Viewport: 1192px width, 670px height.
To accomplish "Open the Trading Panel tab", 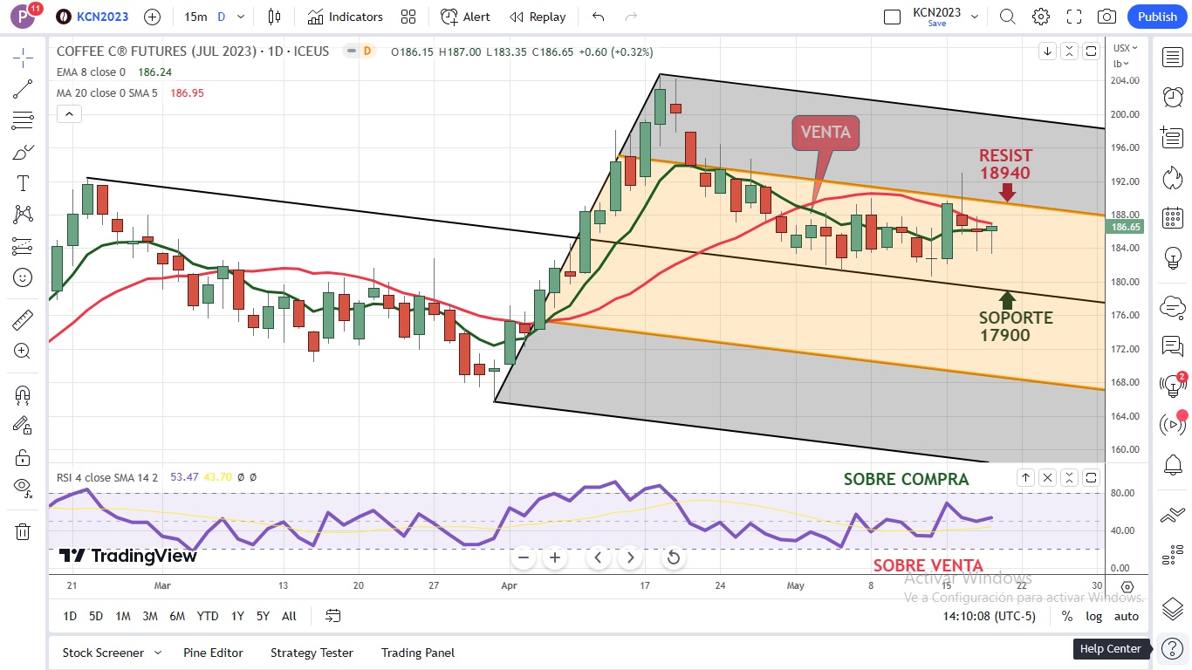I will pos(418,653).
